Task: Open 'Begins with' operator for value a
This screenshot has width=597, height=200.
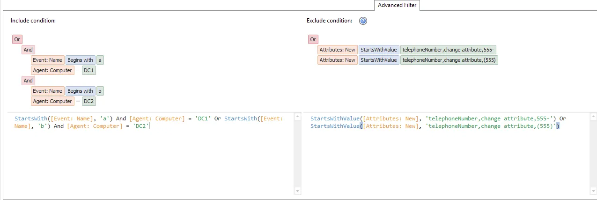Action: pyautogui.click(x=80, y=60)
